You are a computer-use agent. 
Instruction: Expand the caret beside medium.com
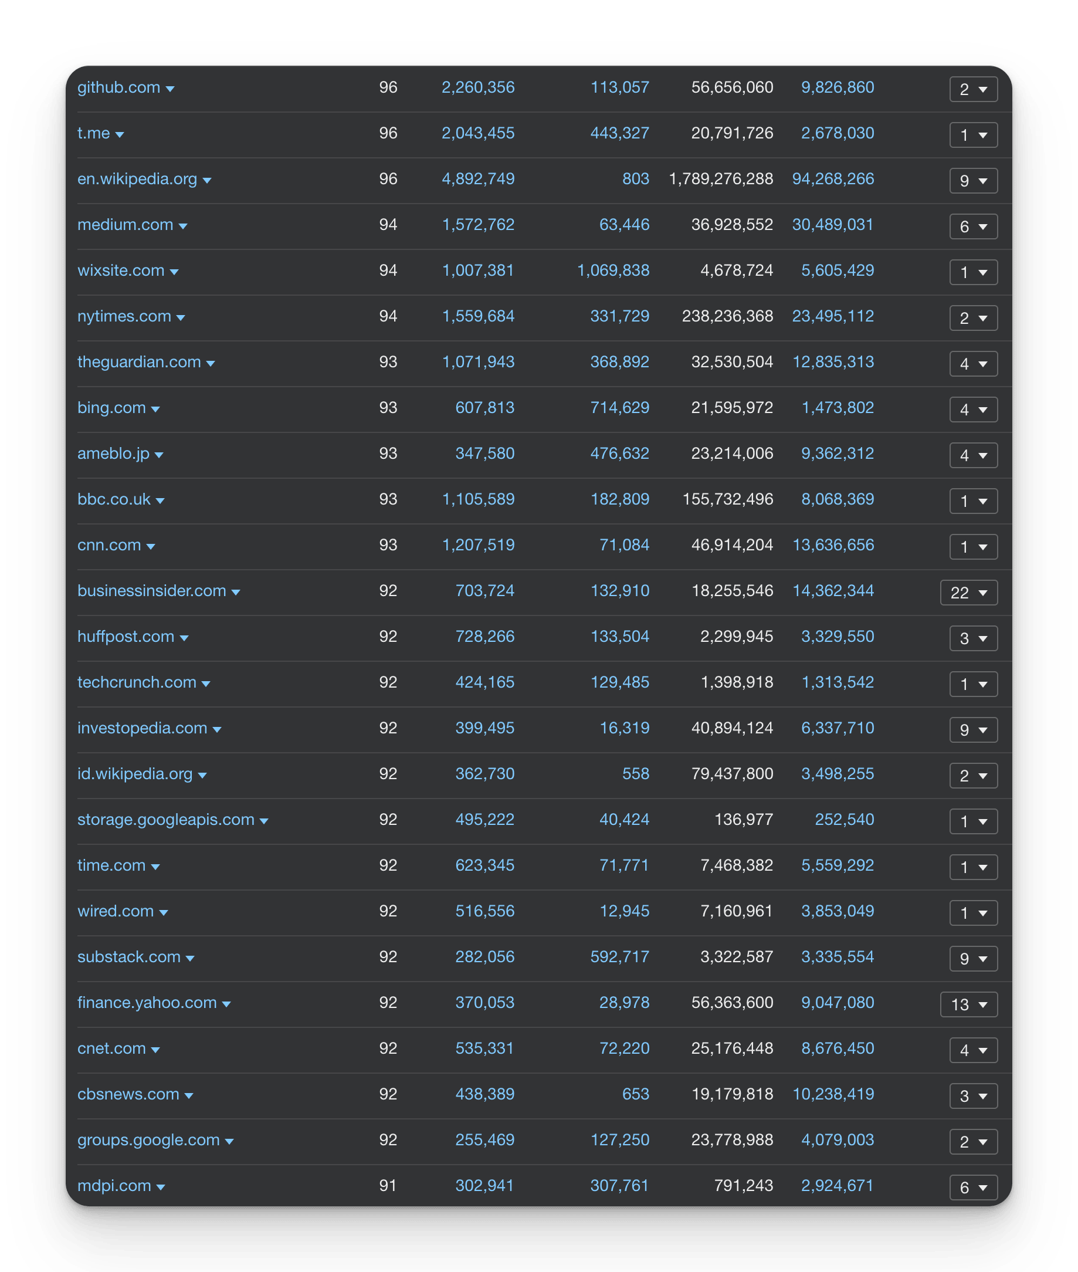[x=183, y=226]
